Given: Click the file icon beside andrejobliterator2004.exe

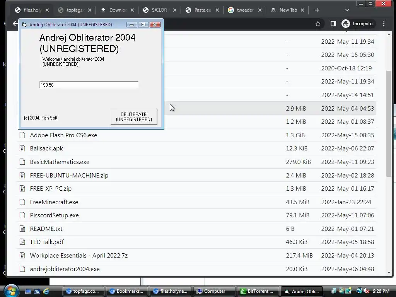Looking at the screenshot, I should point(22,269).
